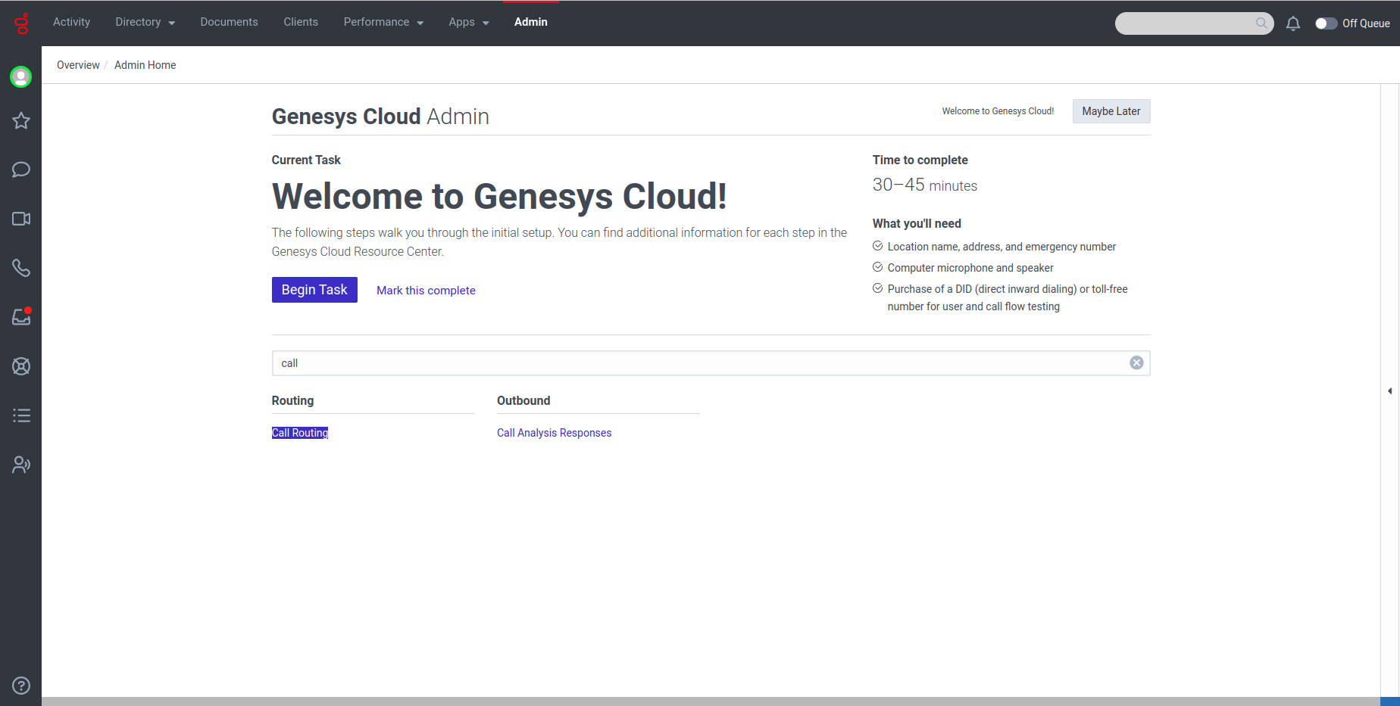
Task: Go to Overview breadcrumb
Action: (x=78, y=65)
